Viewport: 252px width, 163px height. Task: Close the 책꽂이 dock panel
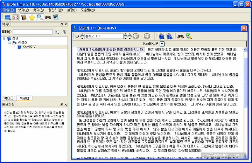[x=65, y=24]
